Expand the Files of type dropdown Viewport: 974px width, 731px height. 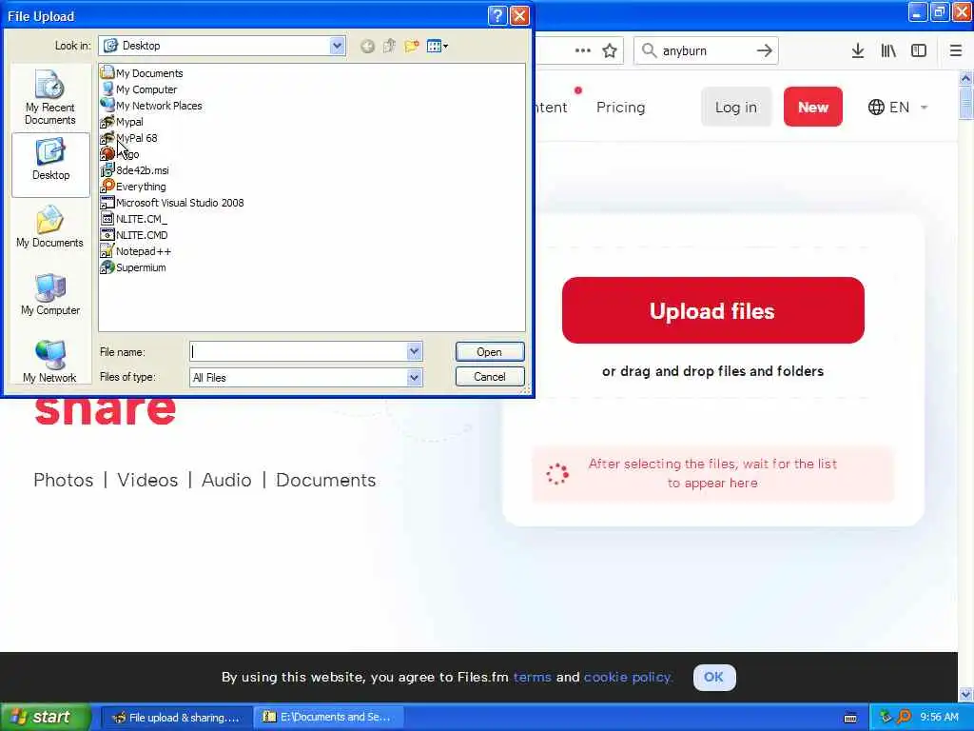pos(415,377)
